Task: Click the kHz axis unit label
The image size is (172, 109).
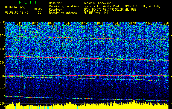Action: pos(2,22)
